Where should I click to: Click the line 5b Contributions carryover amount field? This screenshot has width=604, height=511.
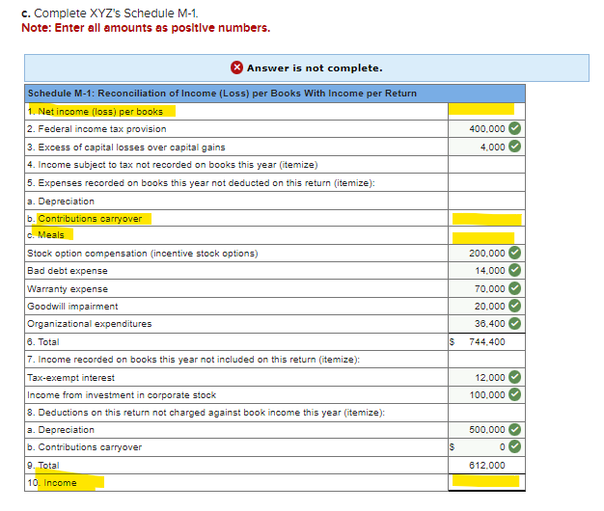point(486,218)
